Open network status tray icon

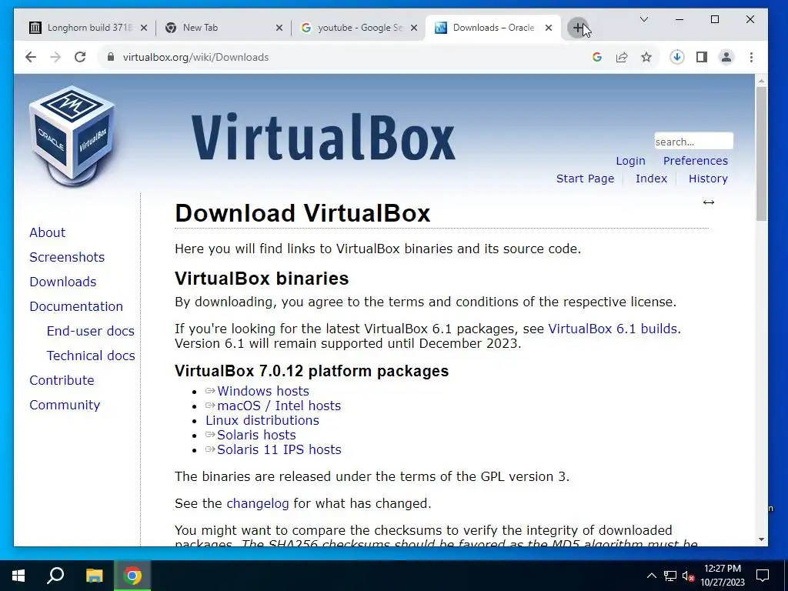pos(670,576)
